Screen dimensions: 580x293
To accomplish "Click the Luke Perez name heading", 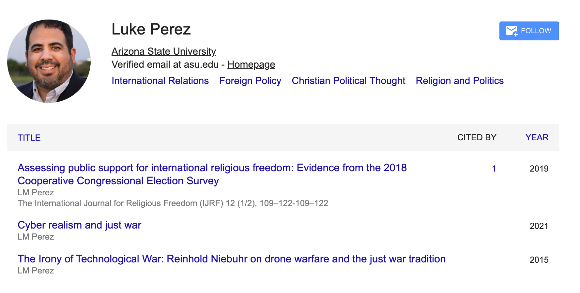I will (x=151, y=29).
